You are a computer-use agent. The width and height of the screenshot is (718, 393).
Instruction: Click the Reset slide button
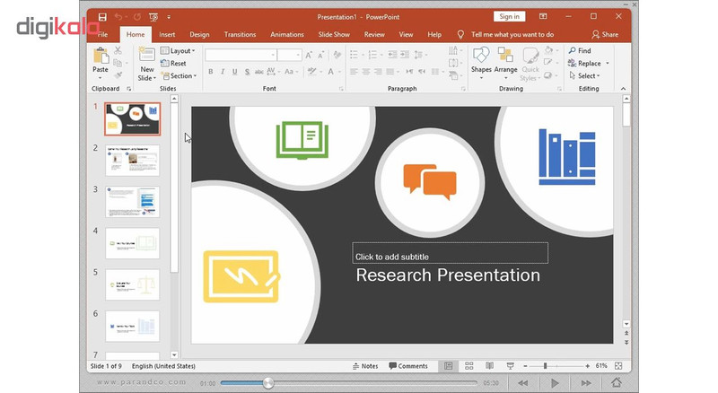173,63
